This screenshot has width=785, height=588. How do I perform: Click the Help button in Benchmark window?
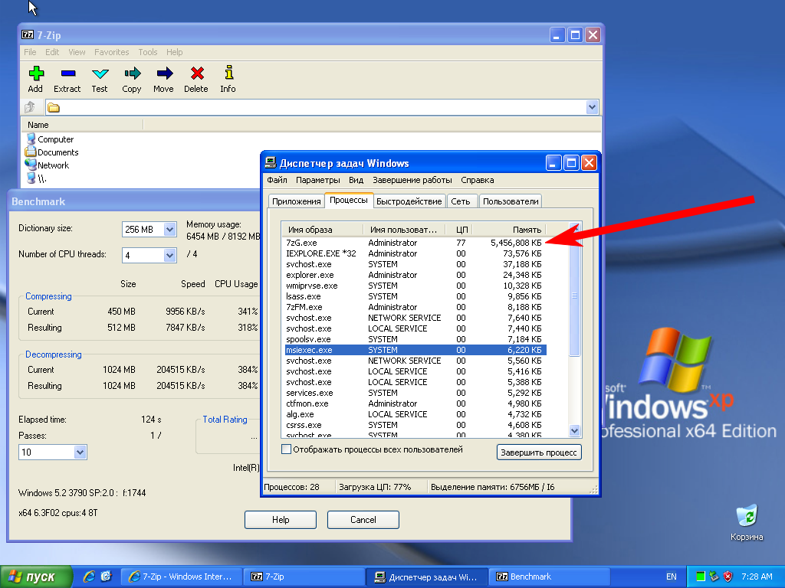(x=281, y=520)
